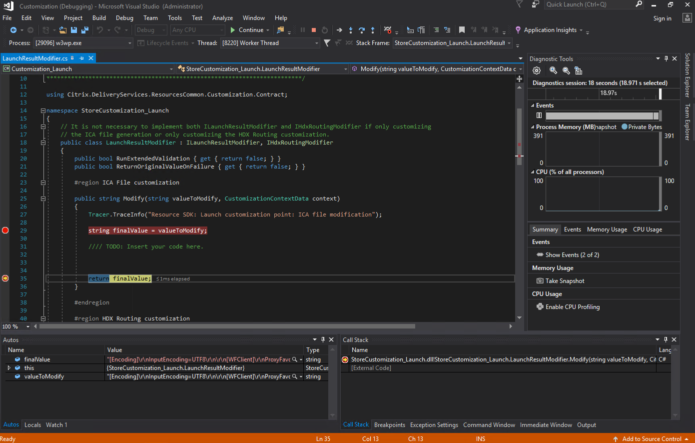Click Enable CPU Profiling link

coord(572,307)
